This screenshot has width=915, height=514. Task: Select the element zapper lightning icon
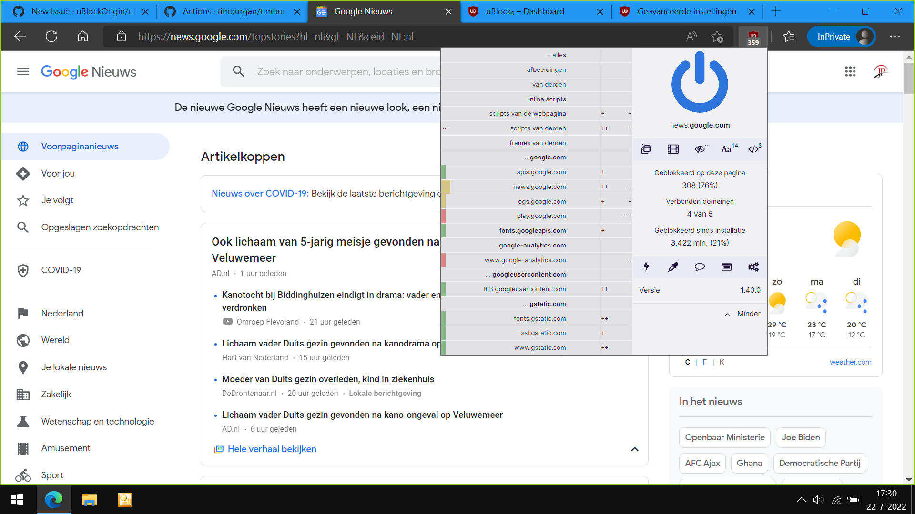[646, 267]
